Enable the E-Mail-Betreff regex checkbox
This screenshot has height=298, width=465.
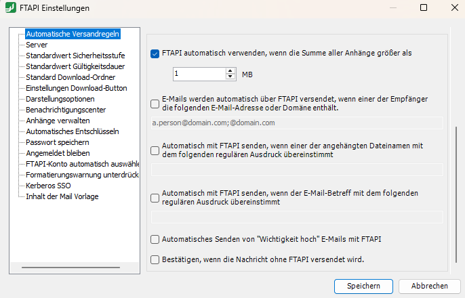(155, 197)
